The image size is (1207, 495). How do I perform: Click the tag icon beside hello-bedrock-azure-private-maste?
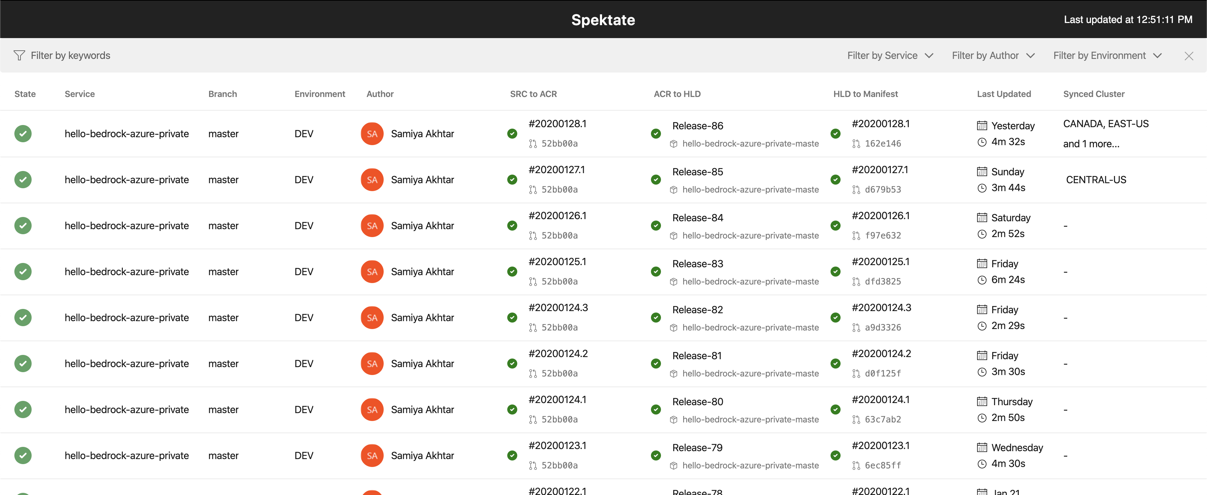coord(673,143)
